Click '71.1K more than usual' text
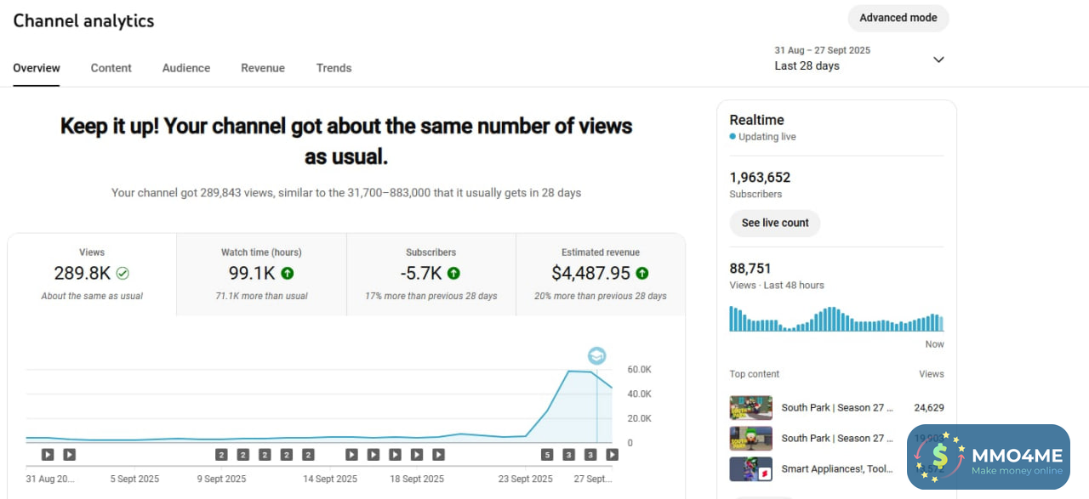 click(x=261, y=296)
